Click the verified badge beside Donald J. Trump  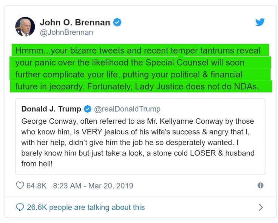click(x=87, y=109)
